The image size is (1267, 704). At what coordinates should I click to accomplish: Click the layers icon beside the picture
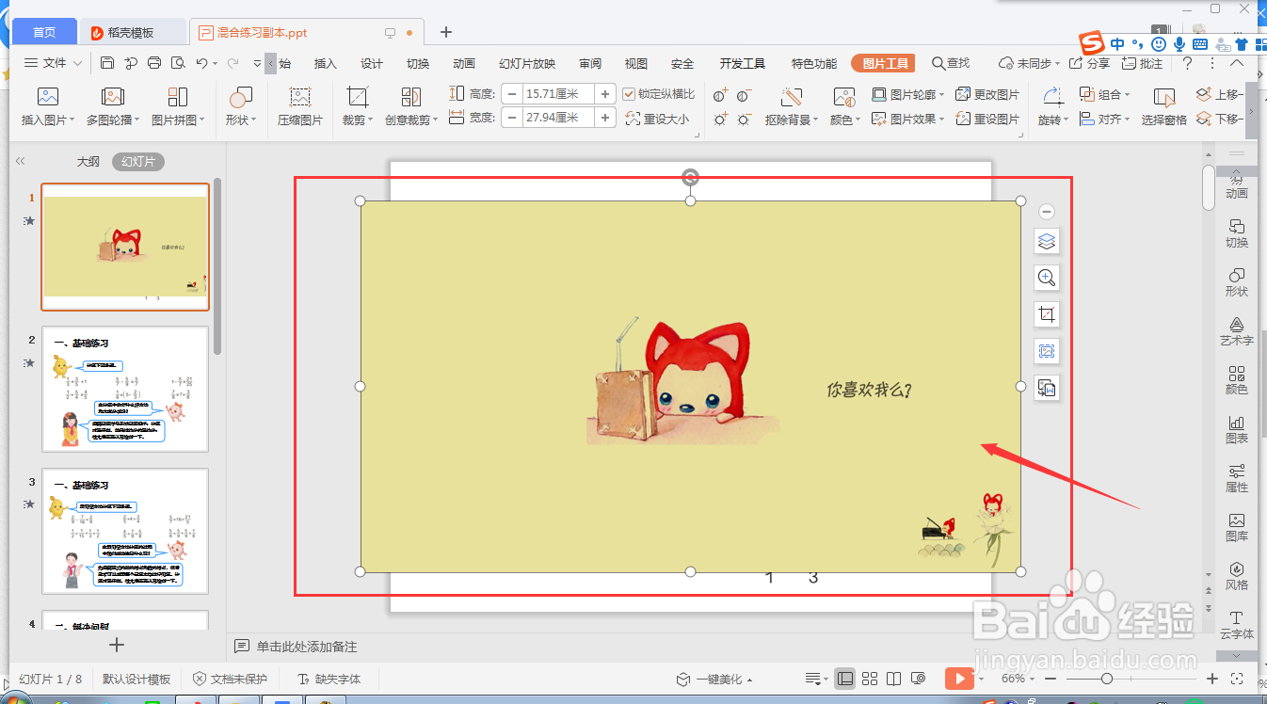pos(1047,242)
